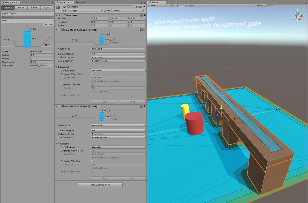
Task: Open the Transform settings gear icon
Action: pyautogui.click(x=145, y=15)
